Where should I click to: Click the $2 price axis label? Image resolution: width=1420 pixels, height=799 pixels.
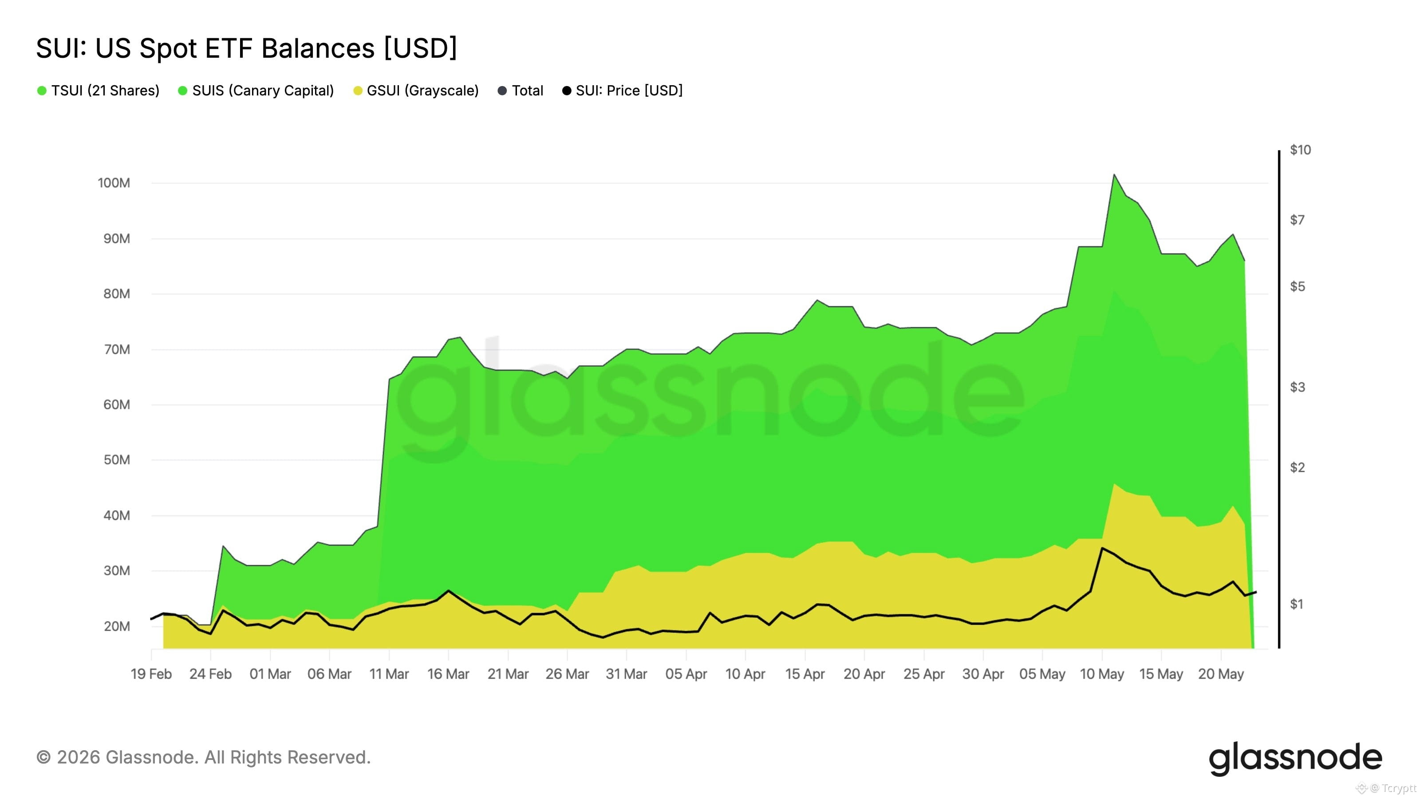1298,467
